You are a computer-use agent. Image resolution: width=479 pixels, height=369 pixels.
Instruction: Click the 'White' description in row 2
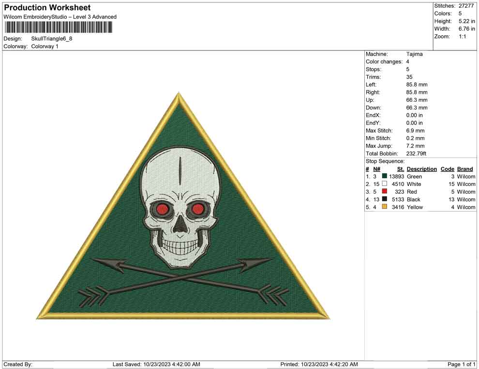(x=414, y=184)
